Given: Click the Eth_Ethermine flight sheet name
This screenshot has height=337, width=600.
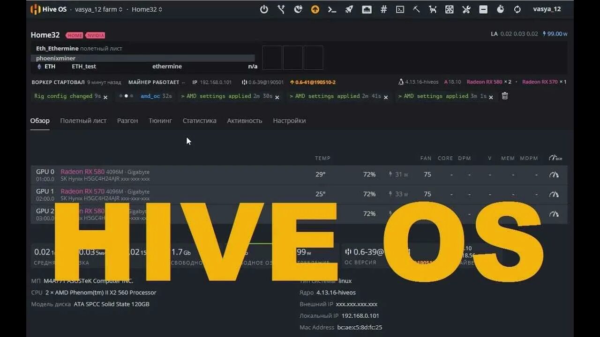Looking at the screenshot, I should (x=57, y=49).
